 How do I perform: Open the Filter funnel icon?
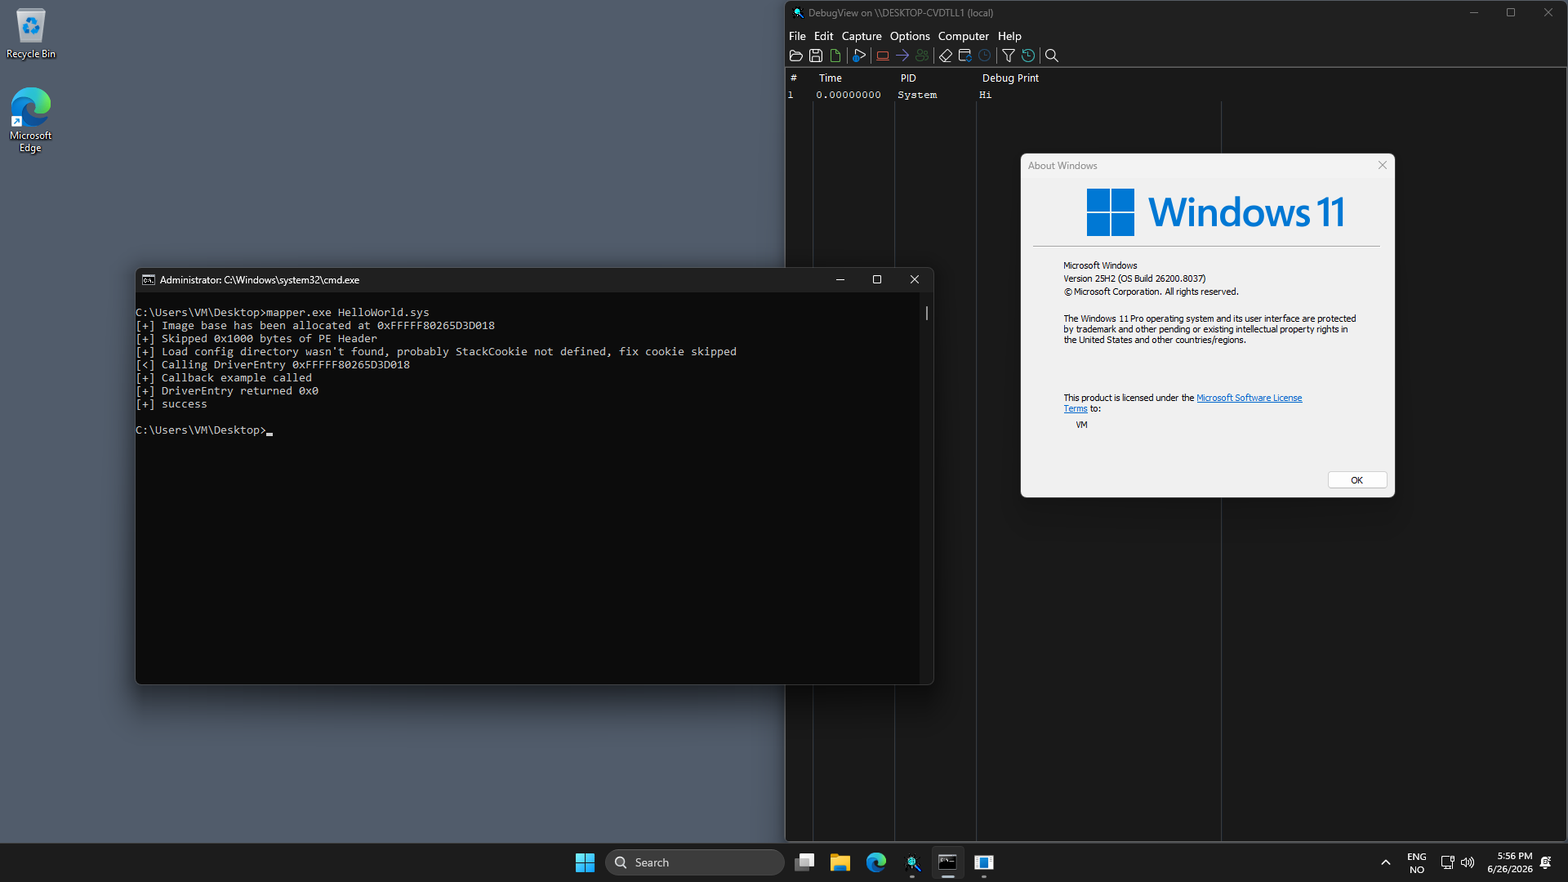point(1009,56)
